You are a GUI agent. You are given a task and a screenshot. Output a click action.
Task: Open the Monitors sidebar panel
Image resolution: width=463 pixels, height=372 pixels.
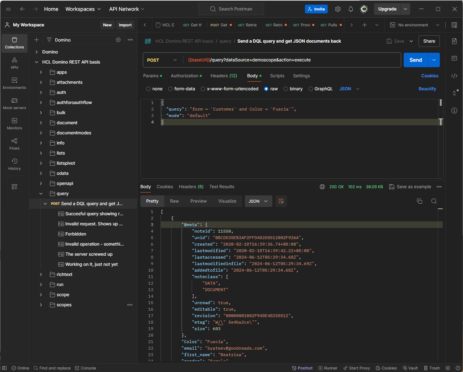(x=14, y=124)
